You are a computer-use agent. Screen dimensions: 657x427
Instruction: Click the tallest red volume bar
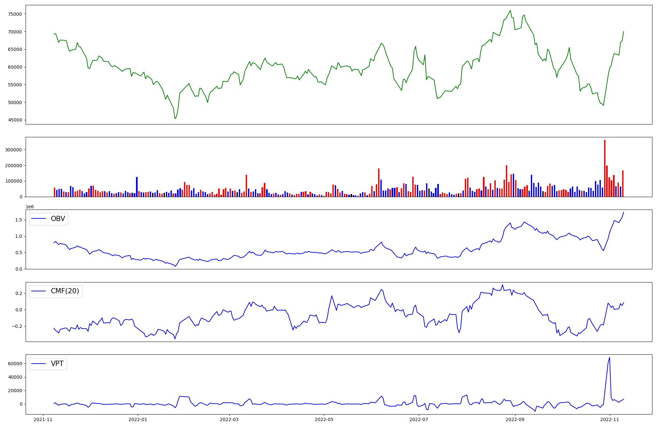[604, 168]
